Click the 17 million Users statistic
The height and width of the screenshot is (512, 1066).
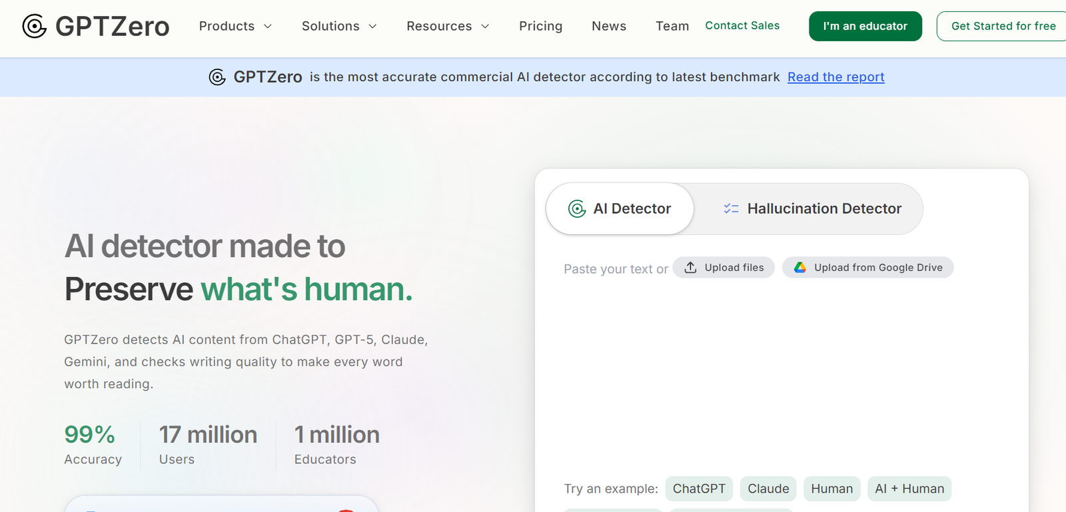click(208, 444)
